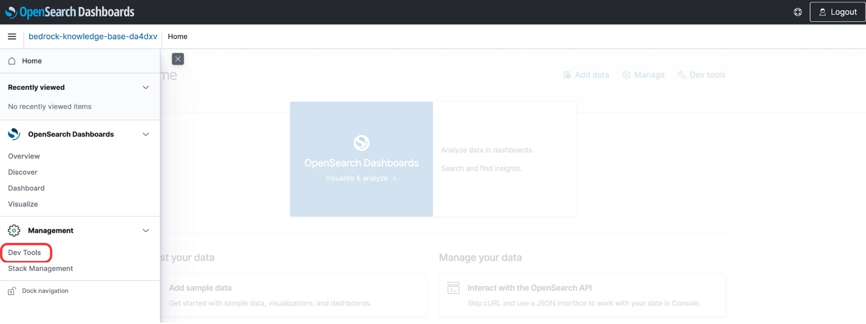Image resolution: width=866 pixels, height=324 pixels.
Task: Click the hamburger menu icon
Action: [x=12, y=36]
